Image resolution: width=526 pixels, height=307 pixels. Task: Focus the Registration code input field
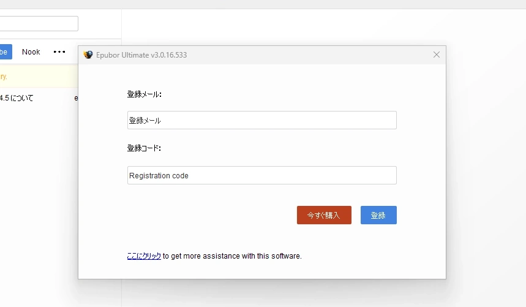coord(261,175)
